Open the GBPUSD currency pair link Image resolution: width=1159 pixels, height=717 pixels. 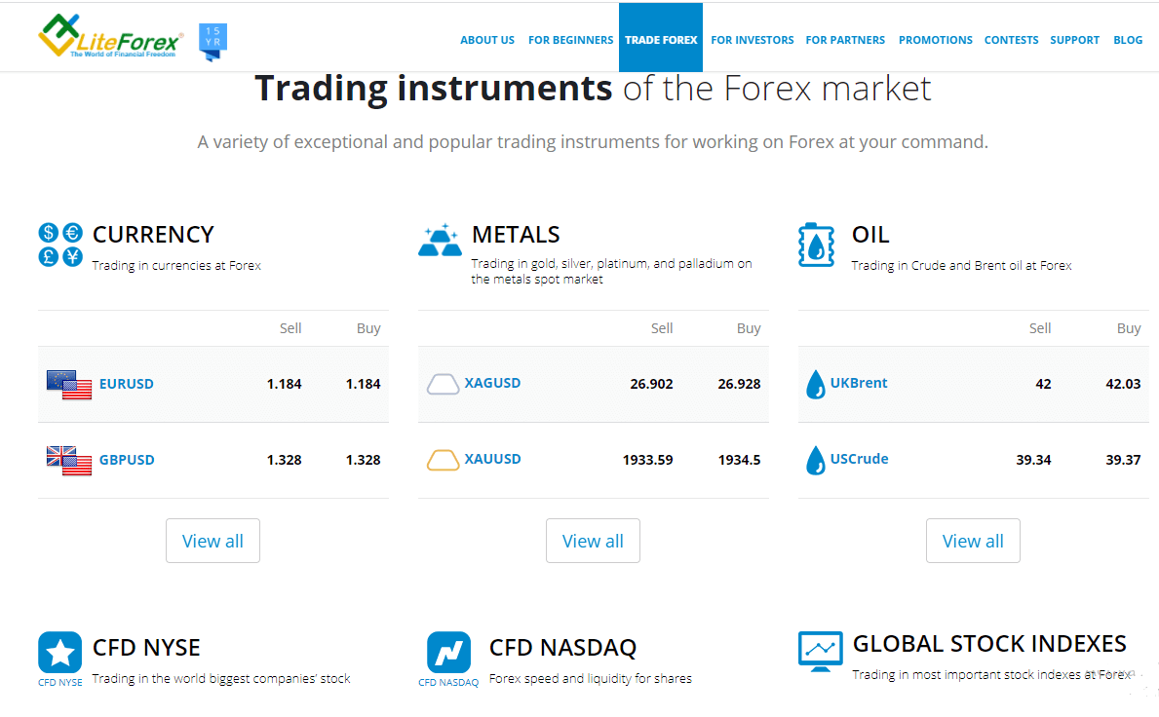[127, 460]
